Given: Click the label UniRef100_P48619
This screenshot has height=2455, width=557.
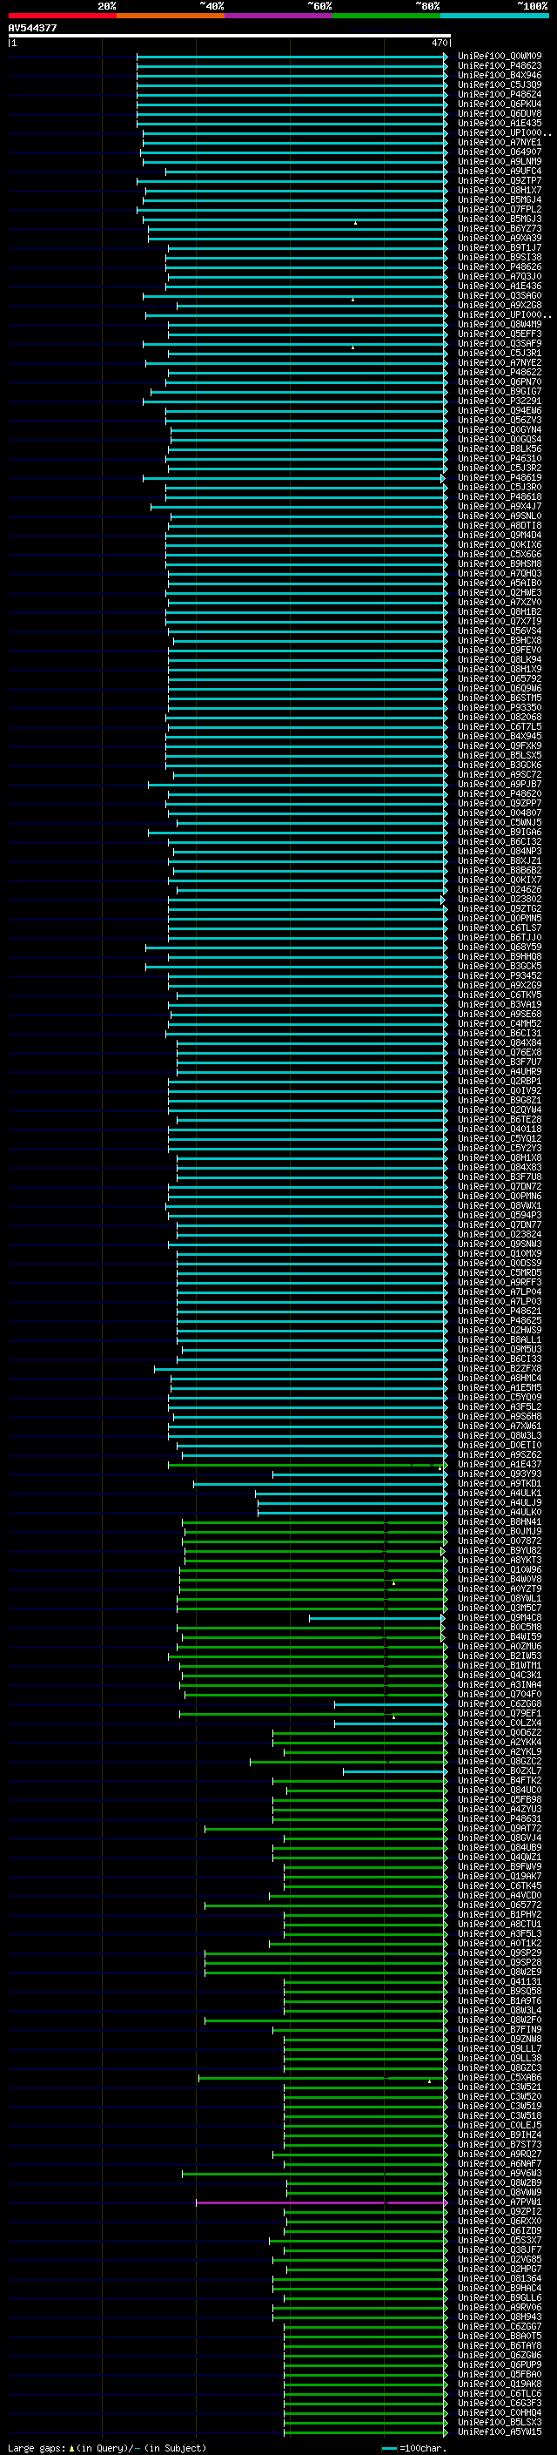Looking at the screenshot, I should tap(500, 478).
